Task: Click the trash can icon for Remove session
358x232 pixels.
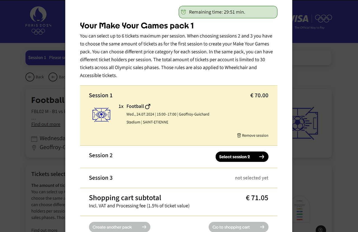Action: pos(239,136)
